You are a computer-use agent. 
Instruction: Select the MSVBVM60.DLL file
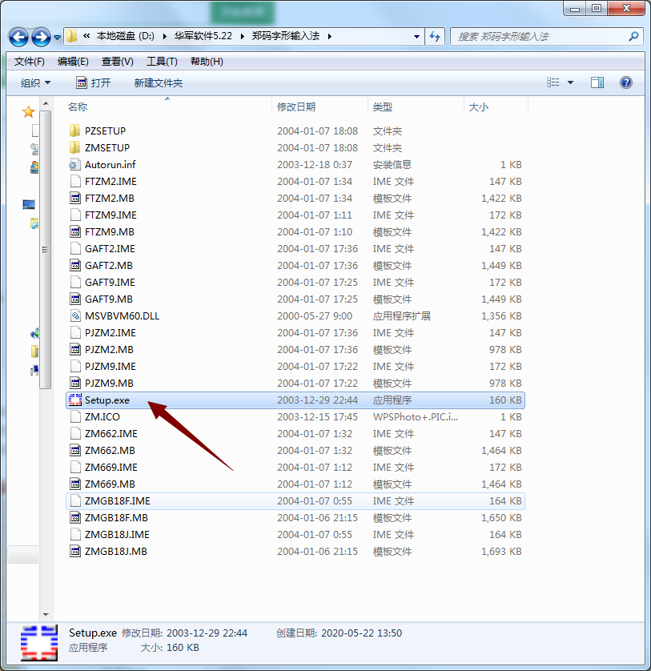click(x=120, y=315)
